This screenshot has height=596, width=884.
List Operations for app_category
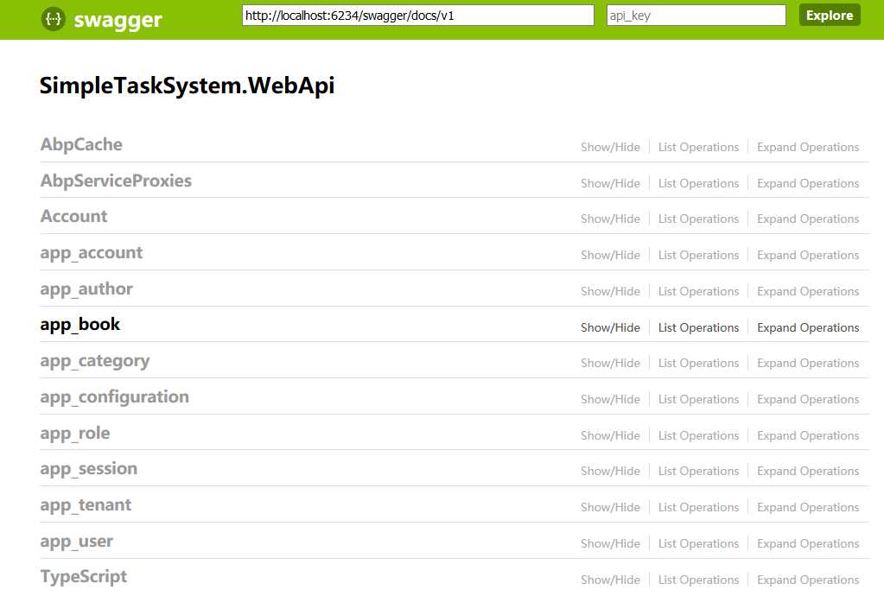pos(698,363)
